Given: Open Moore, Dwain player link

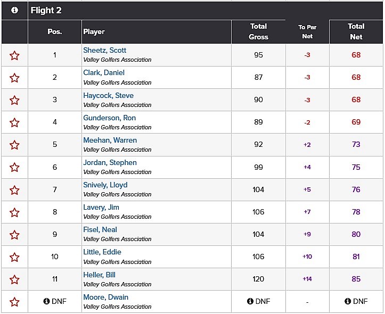Looking at the screenshot, I should 105,297.
